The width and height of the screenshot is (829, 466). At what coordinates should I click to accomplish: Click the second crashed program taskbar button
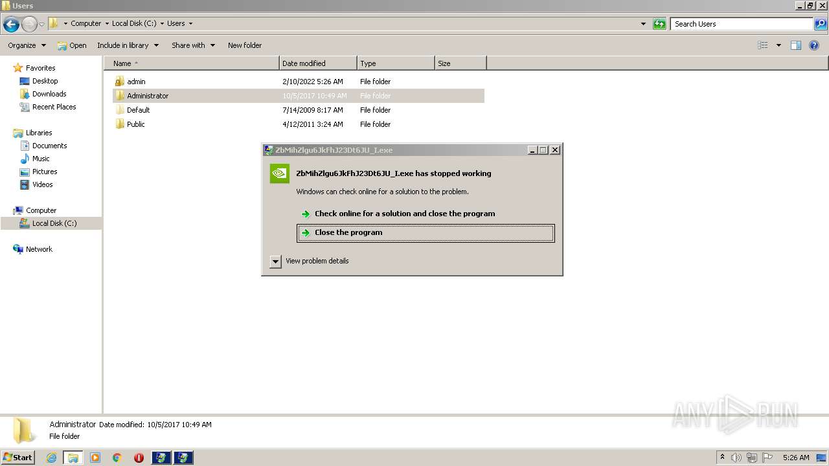(183, 458)
